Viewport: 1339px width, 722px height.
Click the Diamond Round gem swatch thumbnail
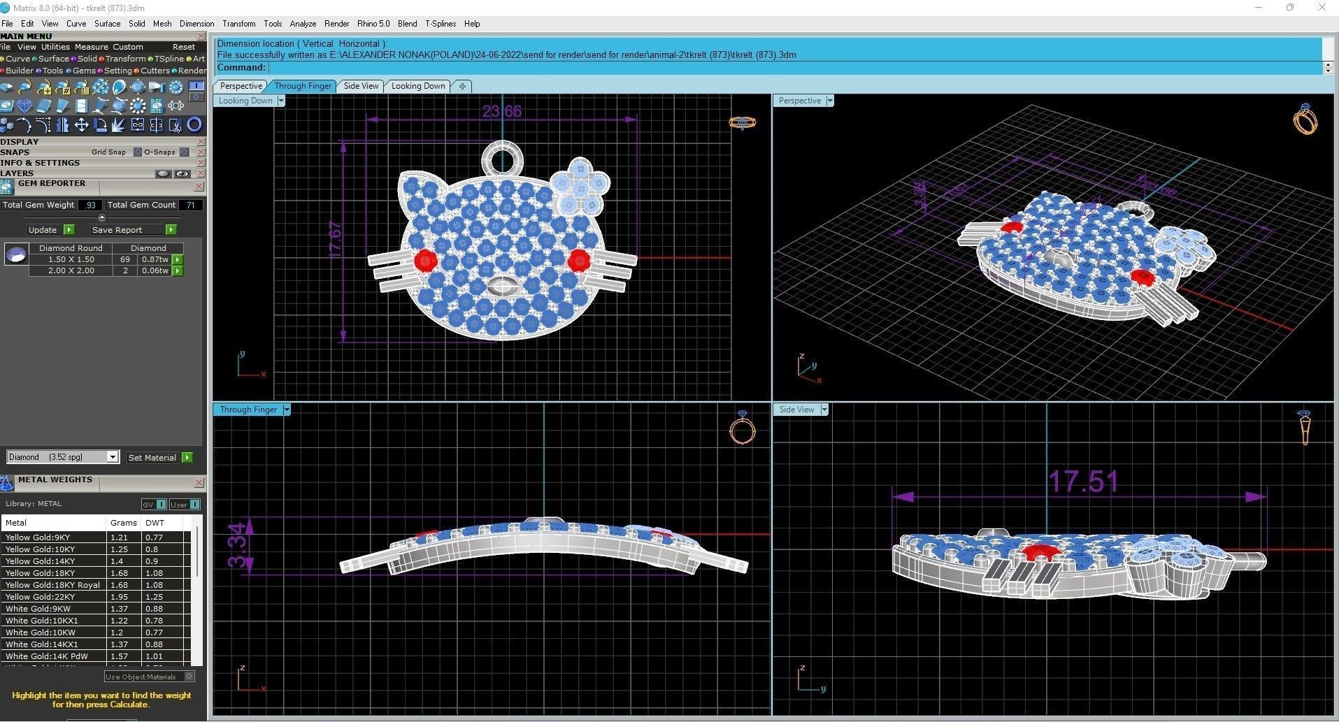[16, 254]
